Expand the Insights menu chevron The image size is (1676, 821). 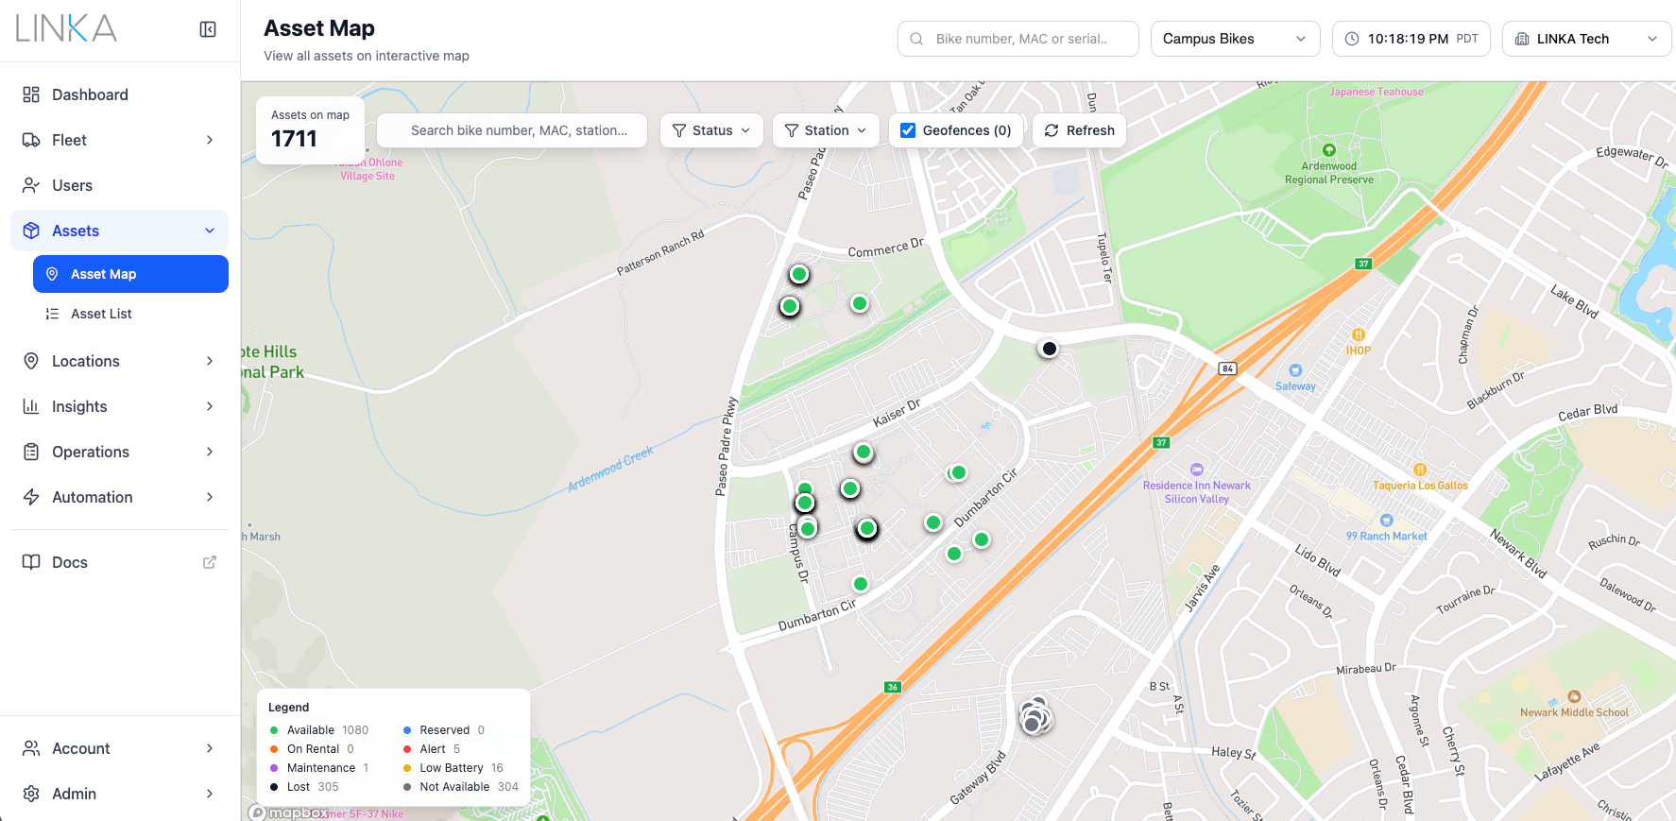coord(210,406)
